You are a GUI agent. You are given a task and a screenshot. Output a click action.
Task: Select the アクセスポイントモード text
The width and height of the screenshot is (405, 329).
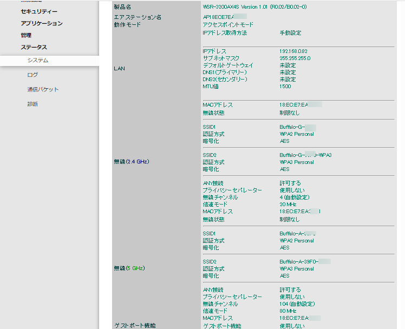click(x=228, y=25)
